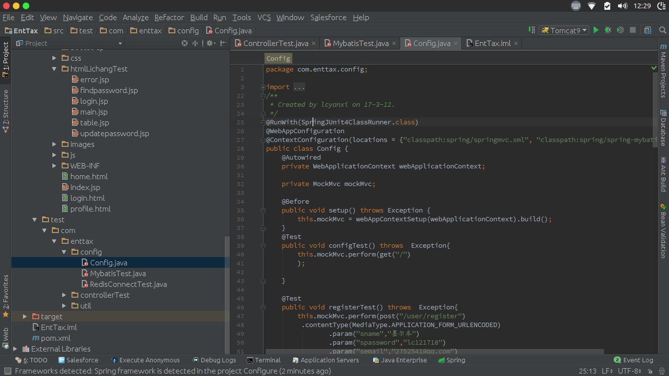The image size is (669, 376).
Task: Open Execute Anonymous tool window
Action: pyautogui.click(x=145, y=360)
